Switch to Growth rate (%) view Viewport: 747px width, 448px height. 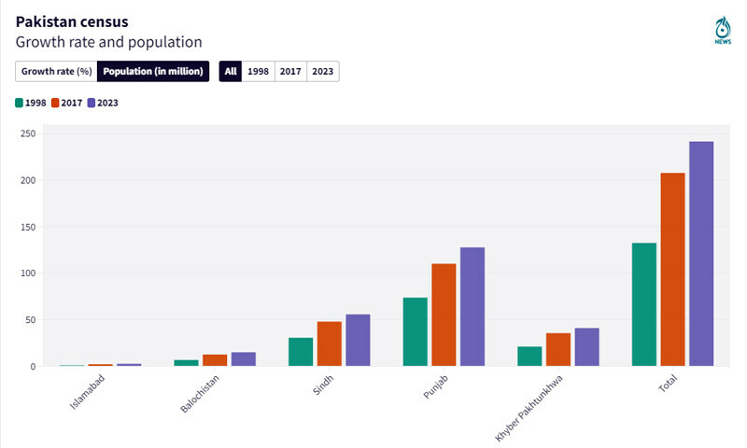click(x=56, y=71)
